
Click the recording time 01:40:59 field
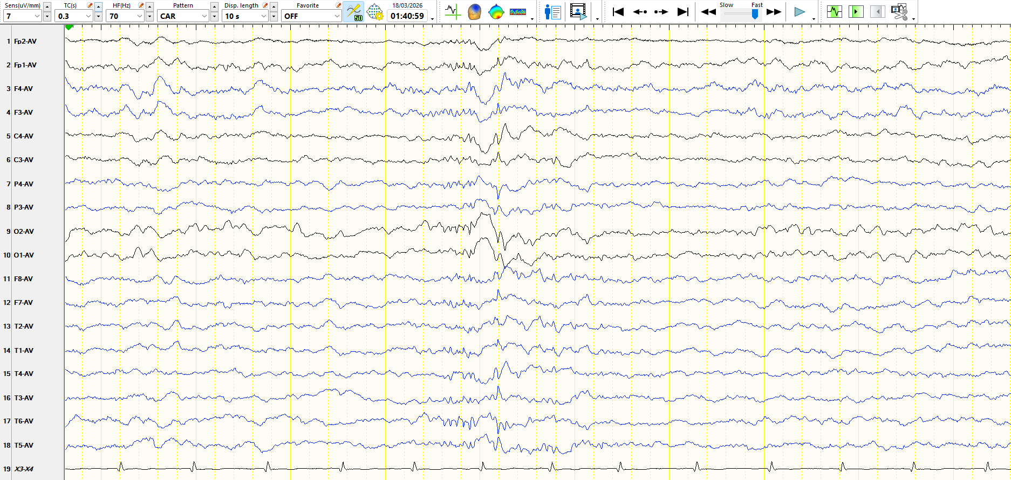407,16
